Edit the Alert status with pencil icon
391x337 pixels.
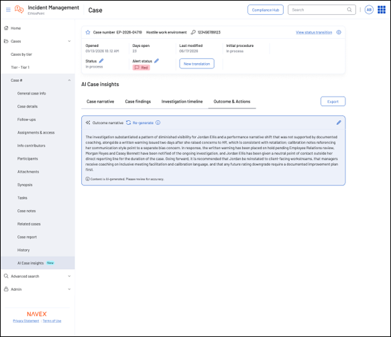point(156,60)
